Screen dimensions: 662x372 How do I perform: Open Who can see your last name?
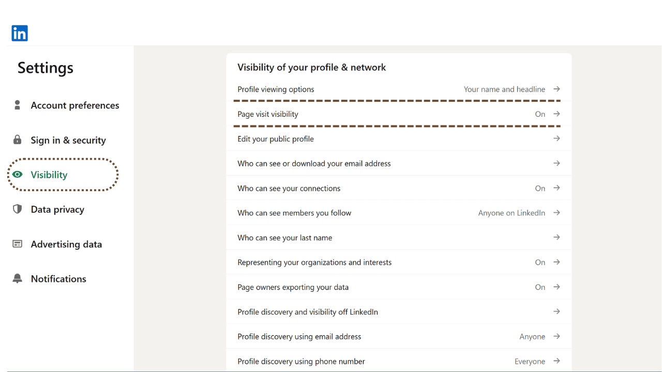tap(284, 238)
